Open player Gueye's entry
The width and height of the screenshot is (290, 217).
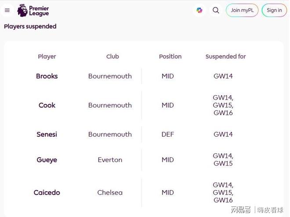coord(47,160)
